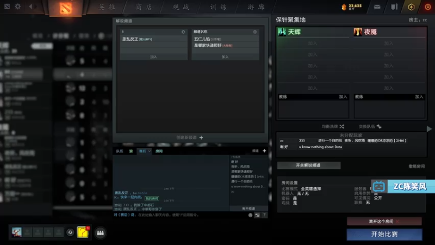Click gear icon of 频道名称 channel
Screen dimensions: 435x245
tap(255, 32)
